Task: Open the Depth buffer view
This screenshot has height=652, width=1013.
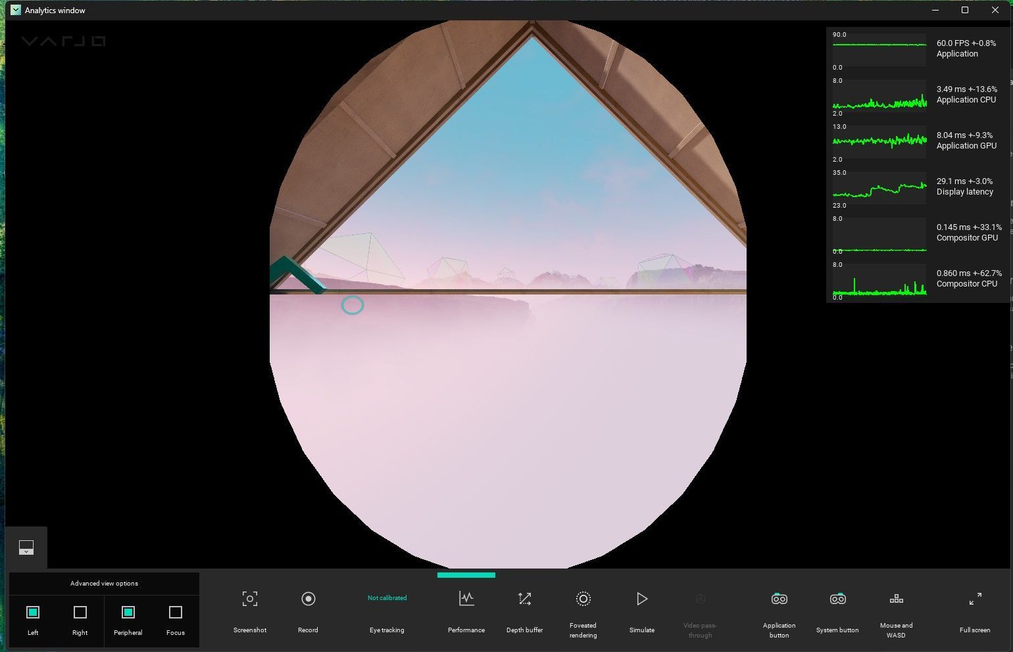Action: (x=524, y=599)
